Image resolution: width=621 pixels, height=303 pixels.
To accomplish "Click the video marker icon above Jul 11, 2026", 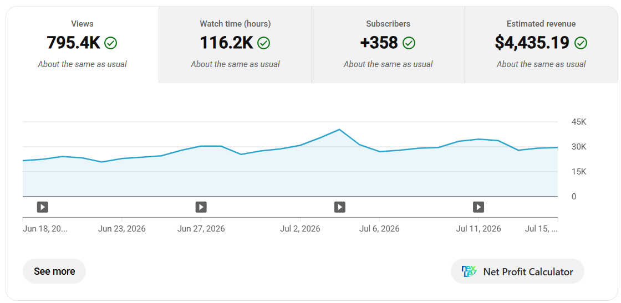I will (x=479, y=207).
